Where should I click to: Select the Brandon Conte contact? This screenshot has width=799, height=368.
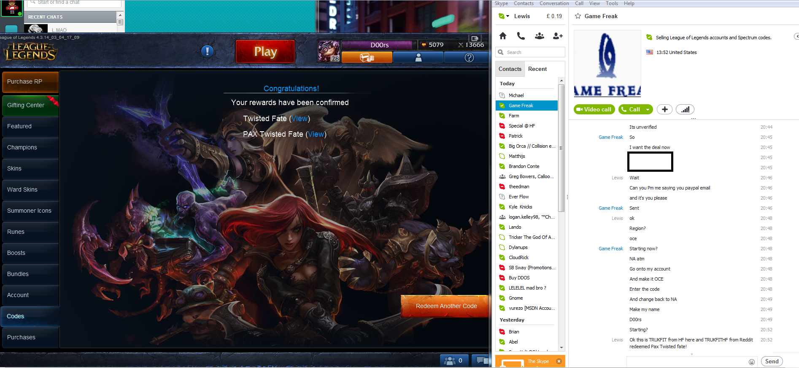[526, 166]
